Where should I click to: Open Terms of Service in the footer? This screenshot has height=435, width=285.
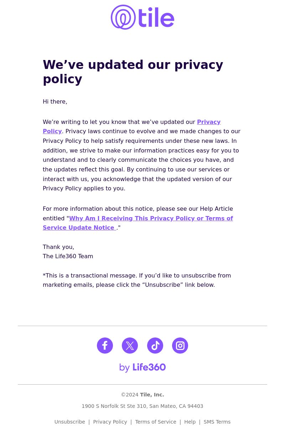pos(156,422)
